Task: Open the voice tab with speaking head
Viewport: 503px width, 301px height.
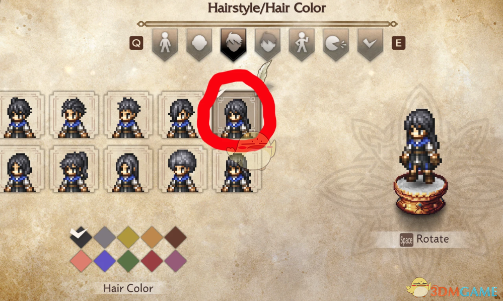Action: click(336, 44)
